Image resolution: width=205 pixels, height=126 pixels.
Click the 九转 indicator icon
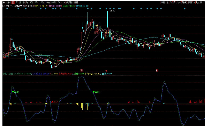[x=179, y=2]
